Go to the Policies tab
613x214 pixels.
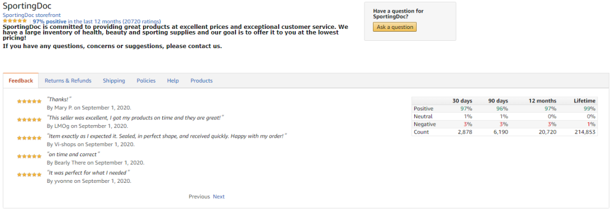pyautogui.click(x=146, y=81)
